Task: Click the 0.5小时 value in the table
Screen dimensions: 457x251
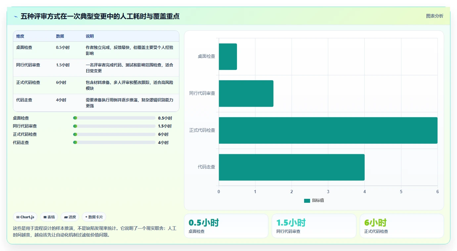Action: coord(63,48)
